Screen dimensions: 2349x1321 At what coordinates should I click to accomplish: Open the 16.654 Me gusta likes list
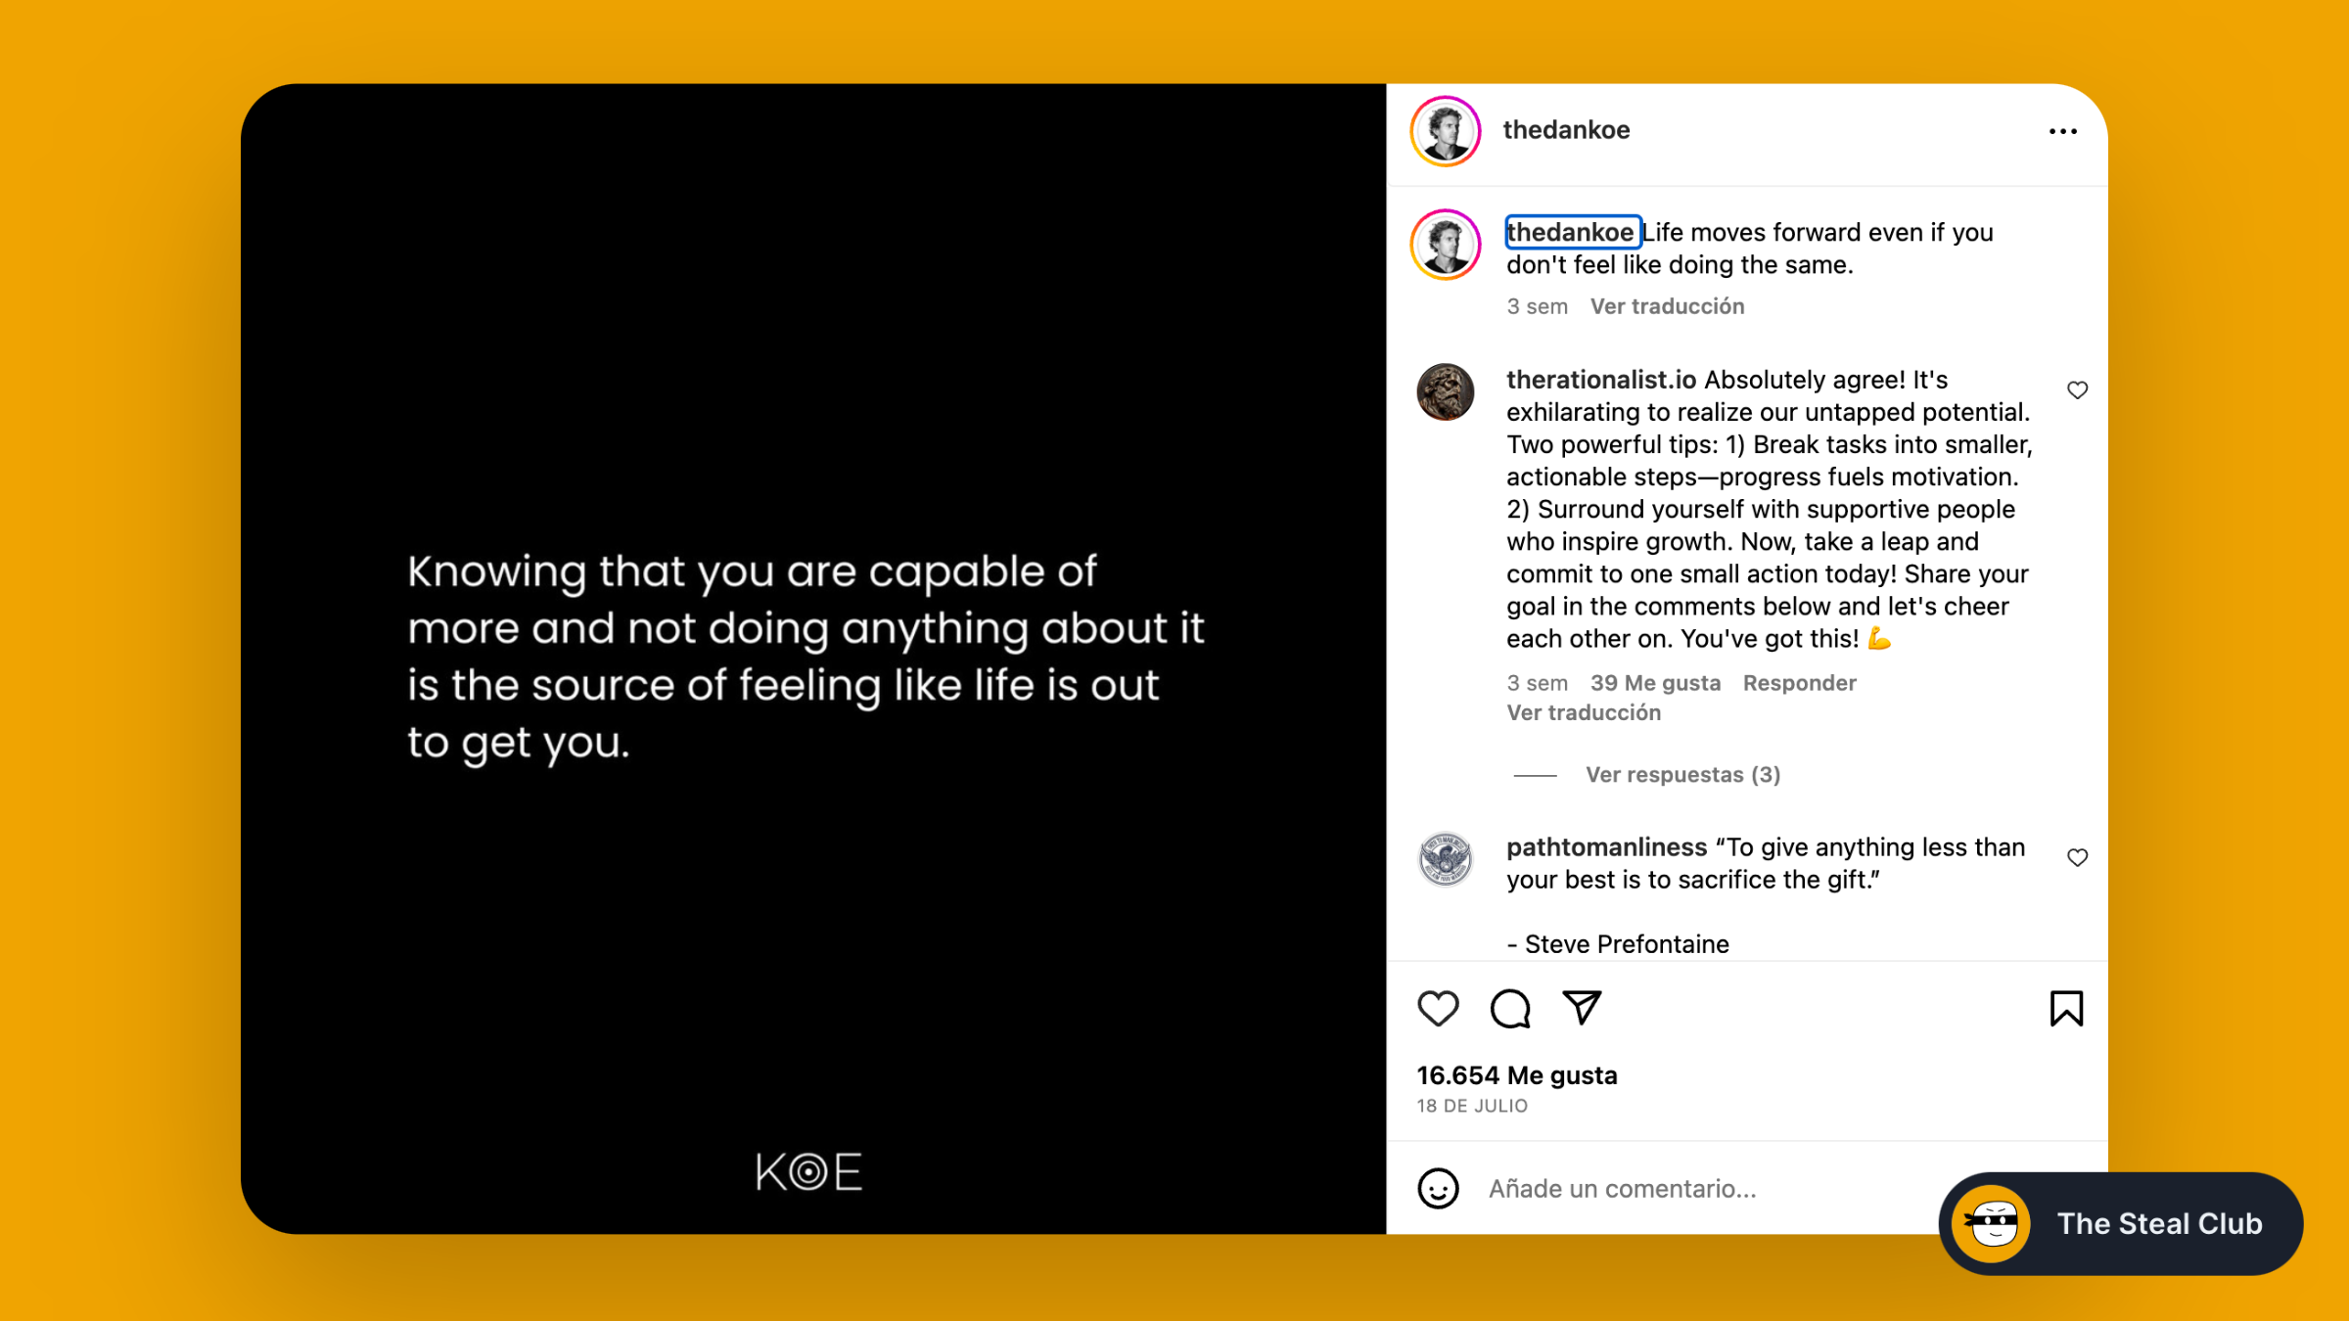tap(1516, 1075)
